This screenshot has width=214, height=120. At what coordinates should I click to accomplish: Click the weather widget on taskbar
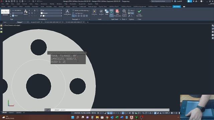[x=8, y=117]
